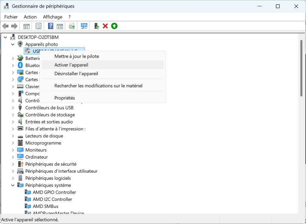
Task: Click the Bluetooth category icon
Action: [20, 65]
